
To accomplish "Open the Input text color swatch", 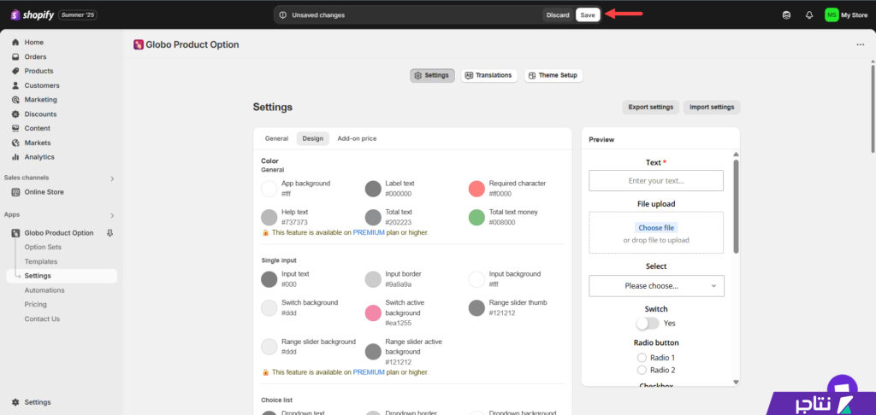I will (x=269, y=279).
